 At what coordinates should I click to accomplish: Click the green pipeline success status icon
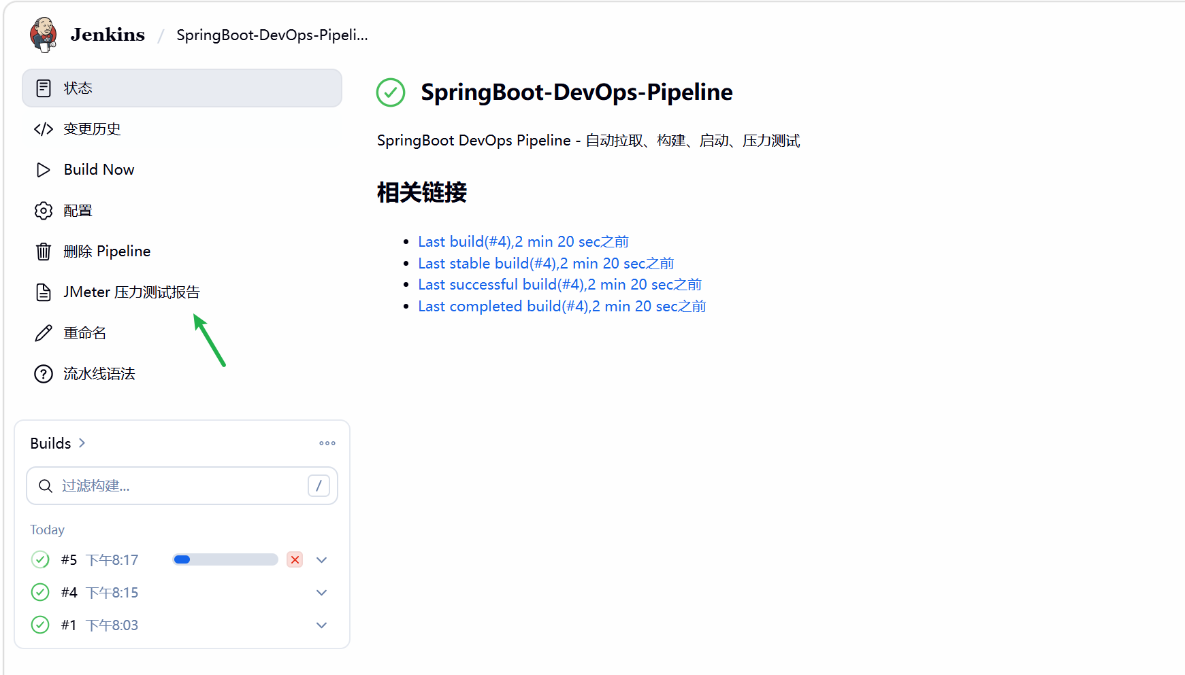(391, 92)
